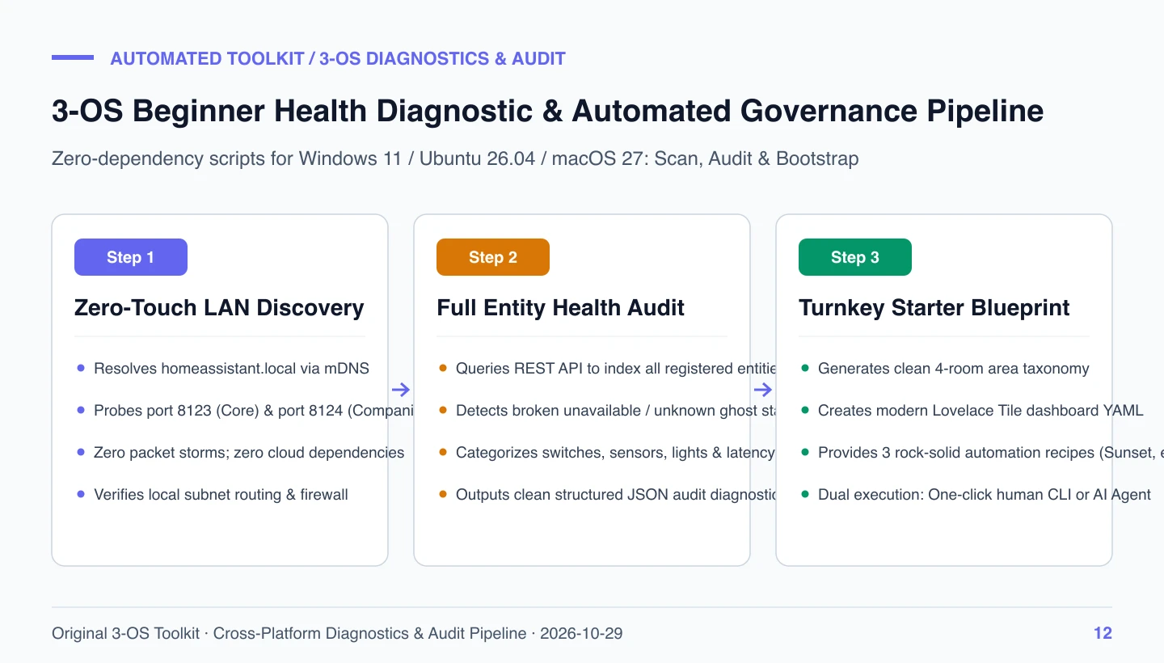This screenshot has height=663, width=1164.
Task: Click 'Dual execution: One-click human CLI' bullet
Action: (985, 495)
